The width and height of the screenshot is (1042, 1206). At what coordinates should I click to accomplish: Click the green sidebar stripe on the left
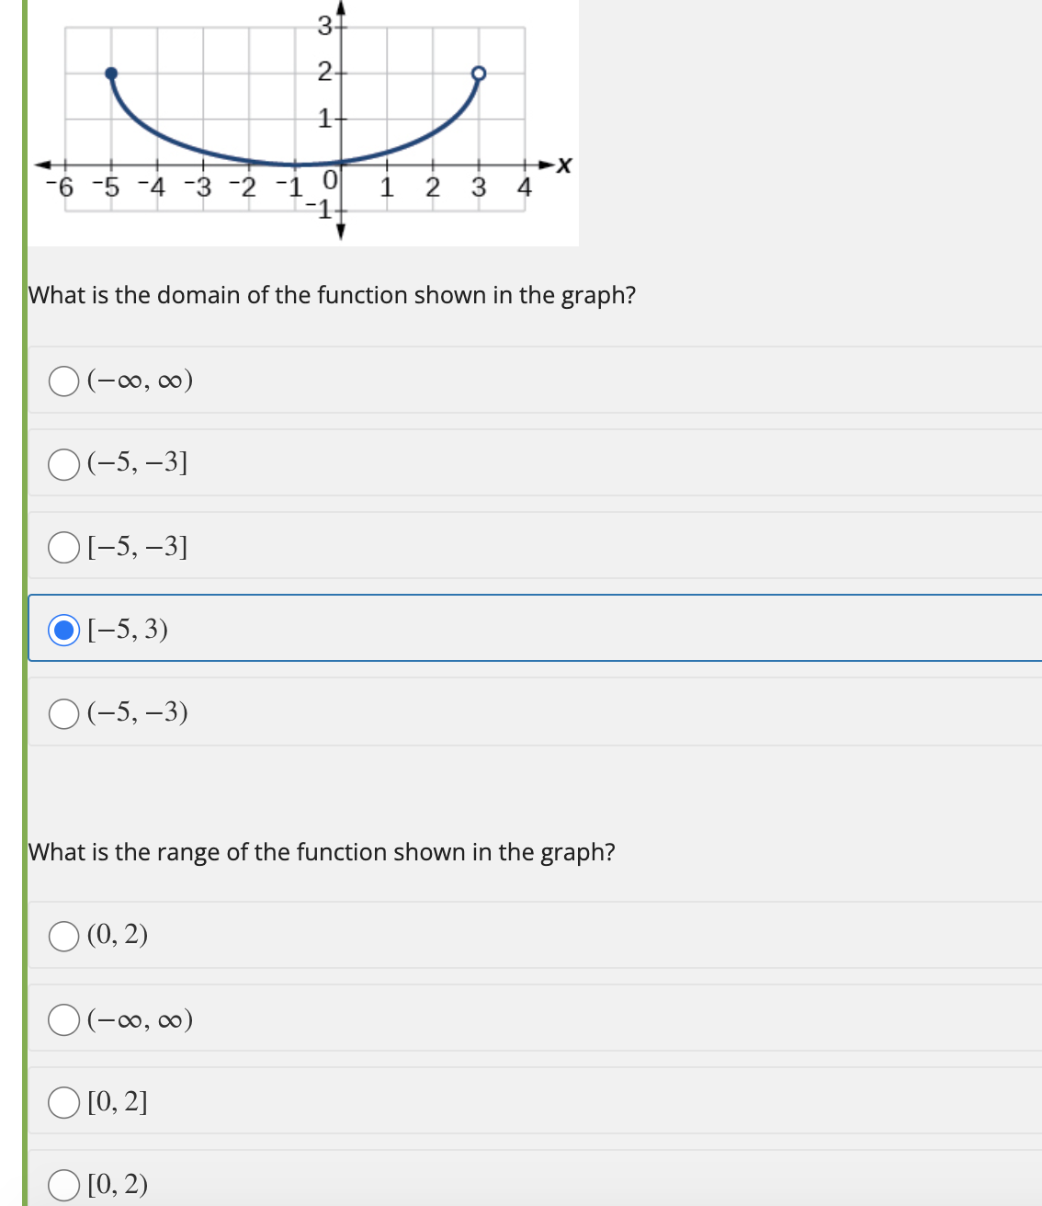coord(25,597)
